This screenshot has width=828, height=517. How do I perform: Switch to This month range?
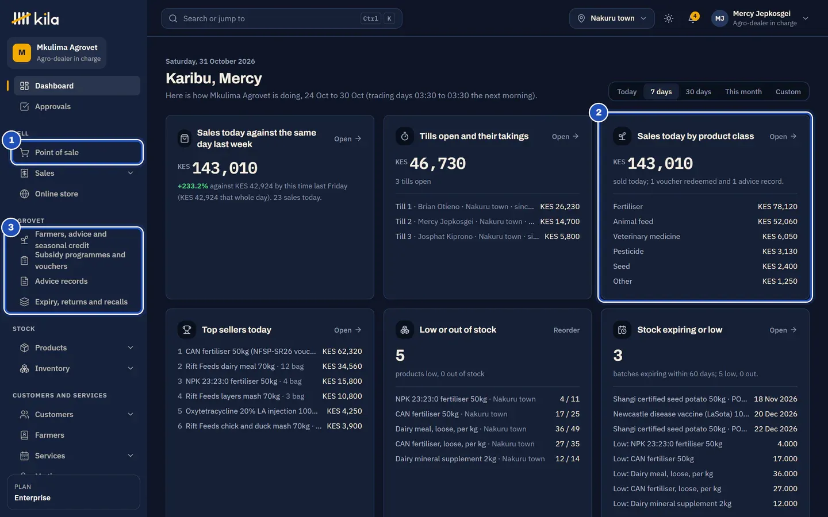coord(743,91)
